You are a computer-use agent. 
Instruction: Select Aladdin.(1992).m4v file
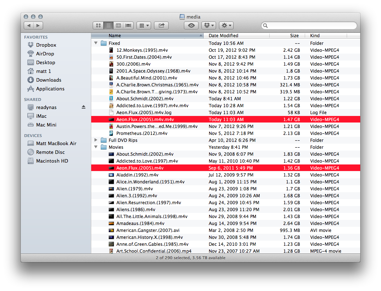pos(226,175)
